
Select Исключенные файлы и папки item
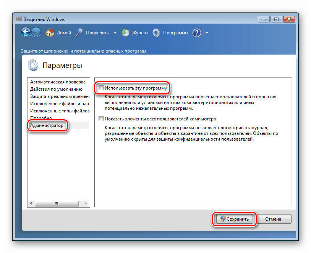point(58,104)
